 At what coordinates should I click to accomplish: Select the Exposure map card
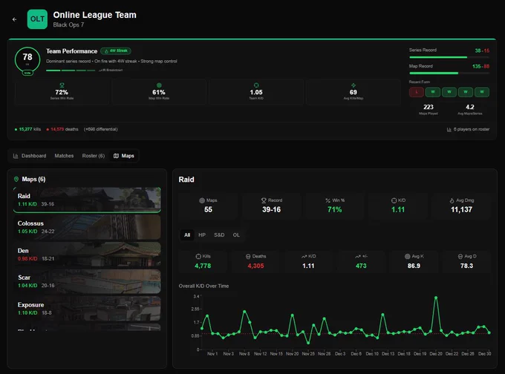coord(87,309)
